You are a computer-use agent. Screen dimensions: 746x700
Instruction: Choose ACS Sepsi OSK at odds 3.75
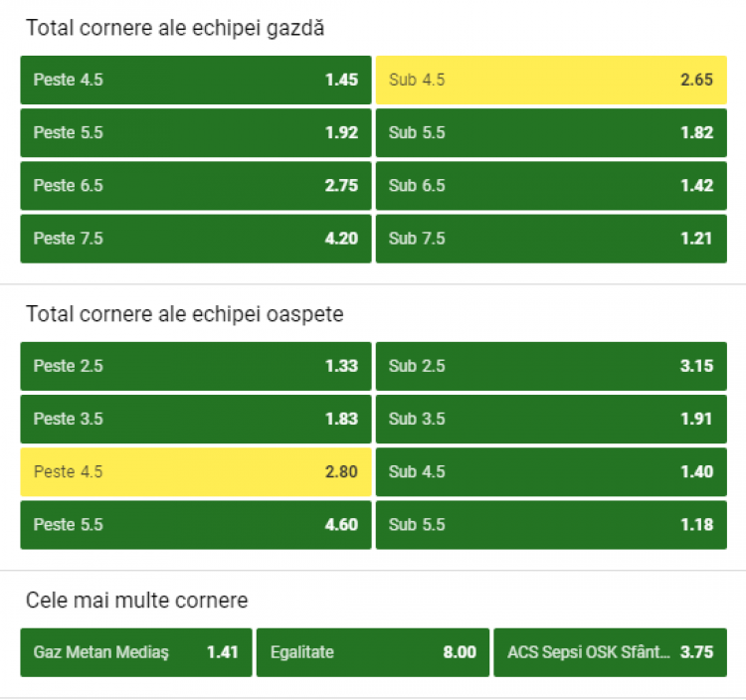click(610, 652)
